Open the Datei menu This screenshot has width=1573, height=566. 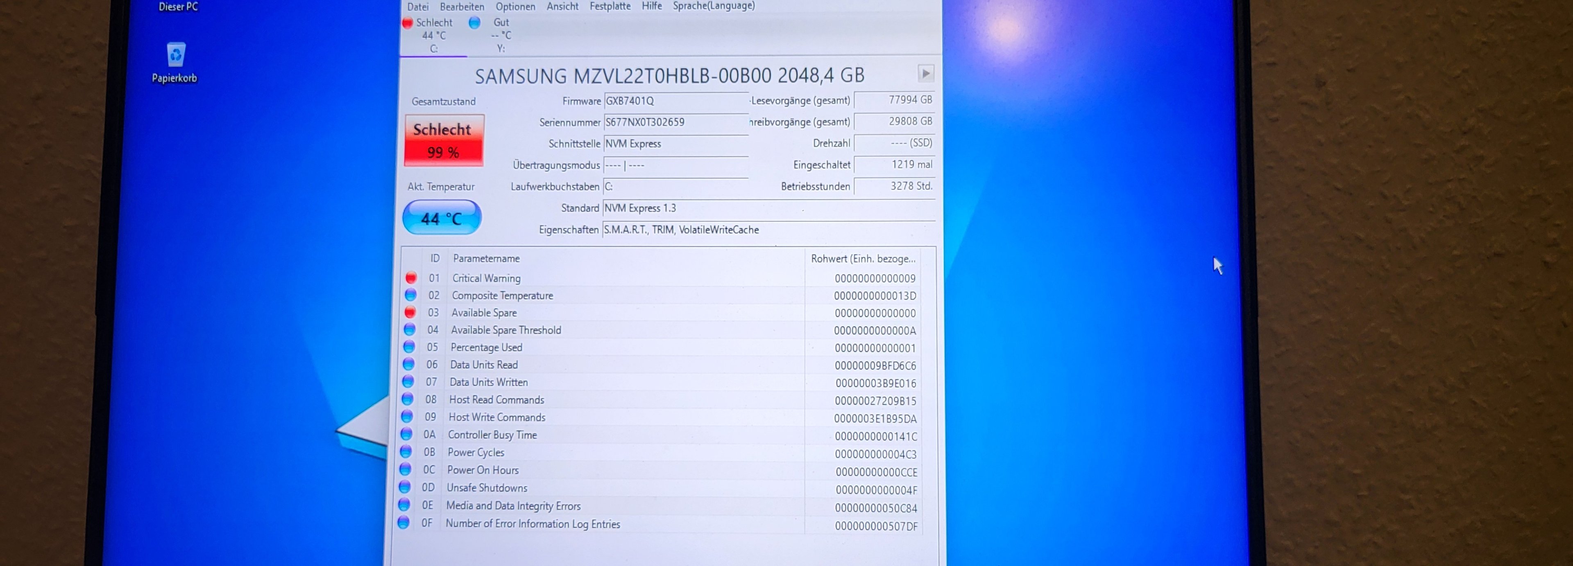[418, 7]
